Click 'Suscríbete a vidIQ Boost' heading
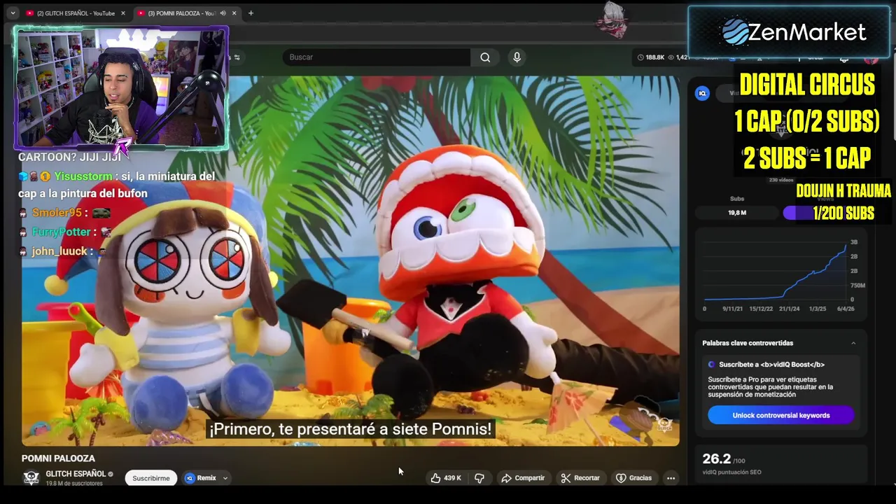896x504 pixels. [x=771, y=365]
